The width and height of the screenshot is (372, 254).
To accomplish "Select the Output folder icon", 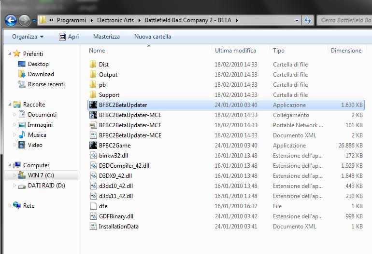I will [93, 75].
